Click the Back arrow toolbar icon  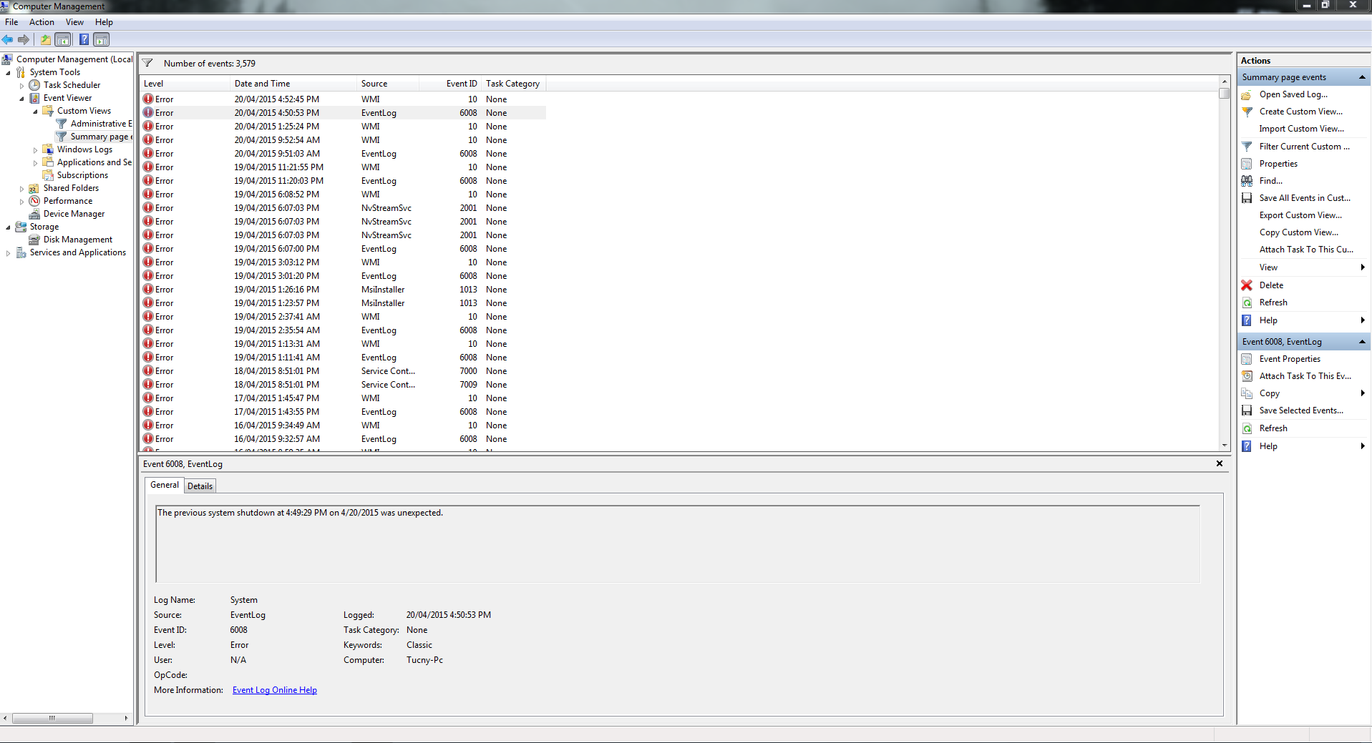click(8, 39)
